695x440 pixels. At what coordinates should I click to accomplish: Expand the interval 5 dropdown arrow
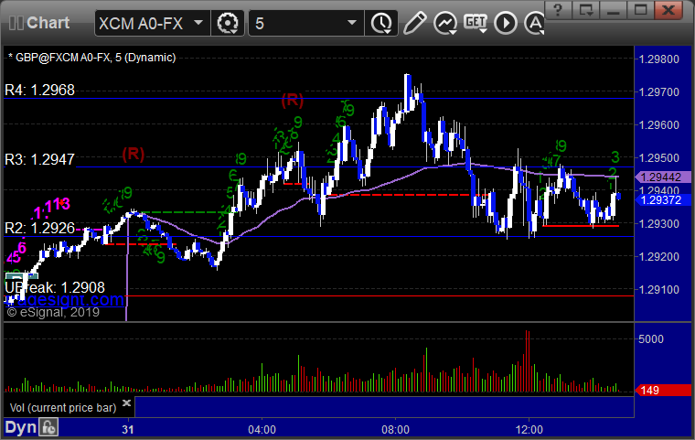(352, 23)
